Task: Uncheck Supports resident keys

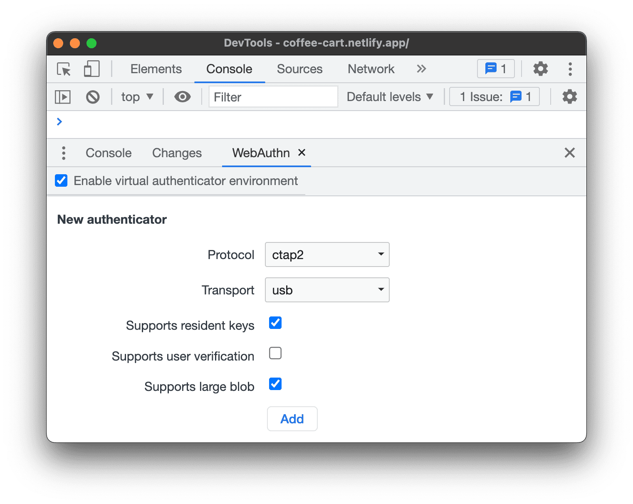Action: [275, 323]
